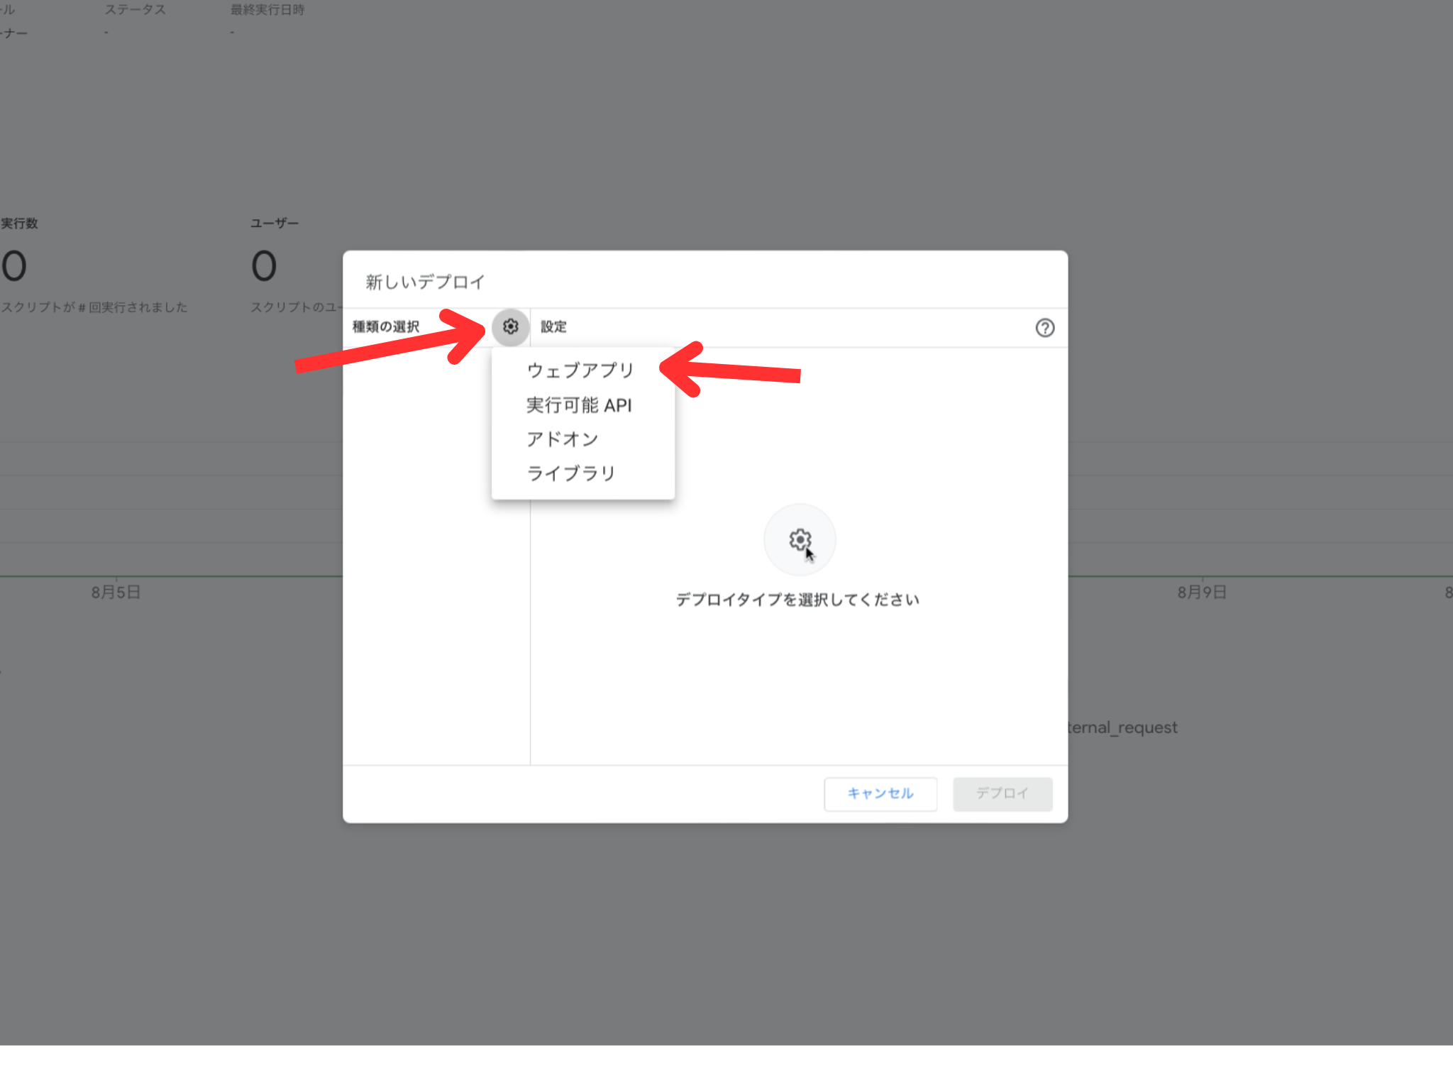Choose 実行可能 API from the type menu

pos(578,405)
